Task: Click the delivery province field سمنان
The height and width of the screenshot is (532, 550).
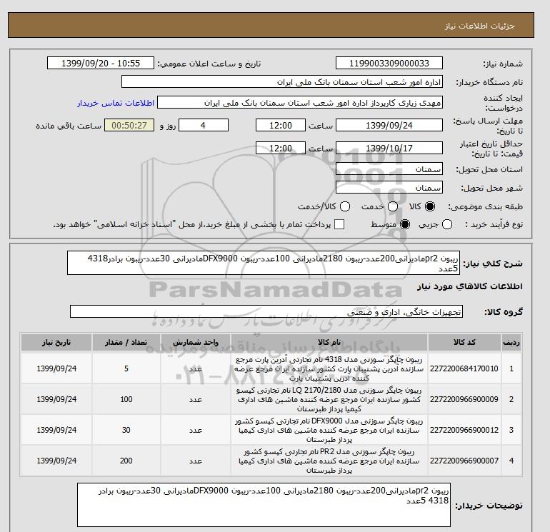Action: (389, 169)
